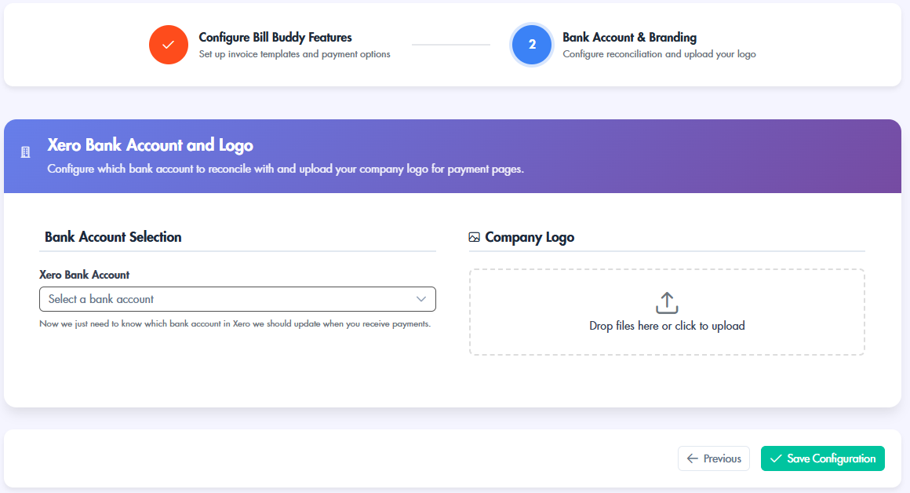910x493 pixels.
Task: Click helper text about Xero payments update
Action: [235, 323]
